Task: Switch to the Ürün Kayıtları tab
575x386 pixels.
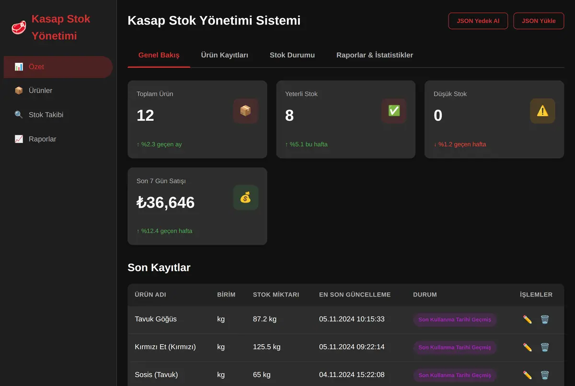Action: tap(225, 55)
